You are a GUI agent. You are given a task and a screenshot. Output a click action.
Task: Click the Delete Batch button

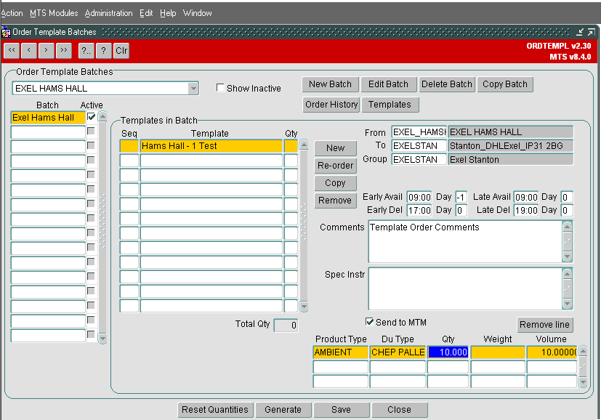click(447, 84)
